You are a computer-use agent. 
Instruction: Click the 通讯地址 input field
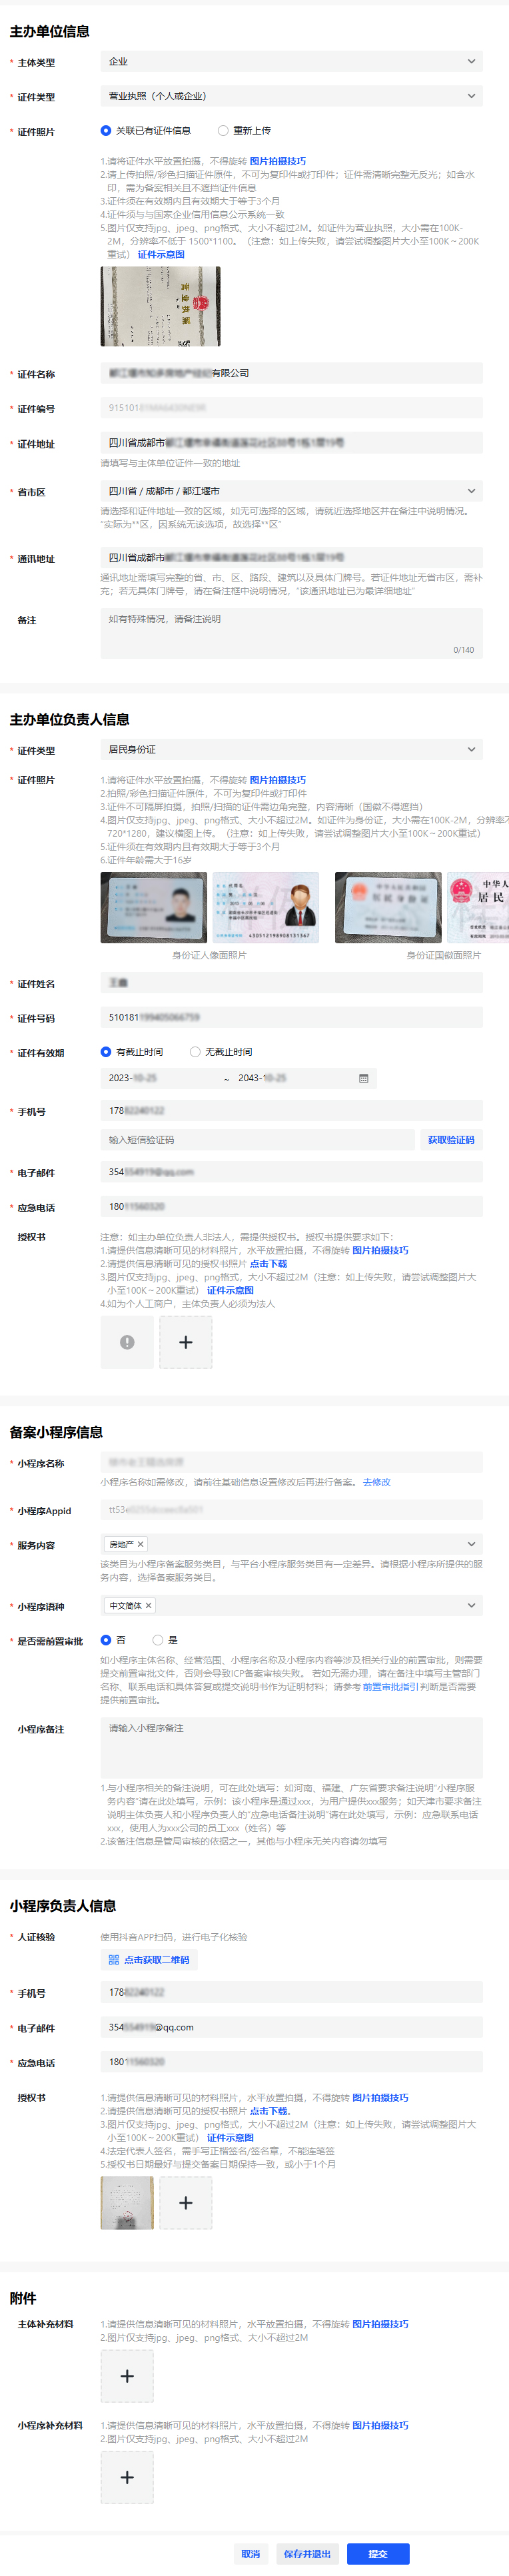pos(291,558)
